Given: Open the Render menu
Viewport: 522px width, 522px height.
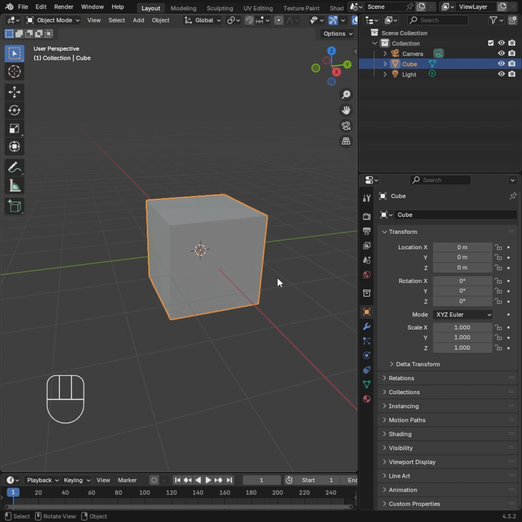Looking at the screenshot, I should 64,7.
